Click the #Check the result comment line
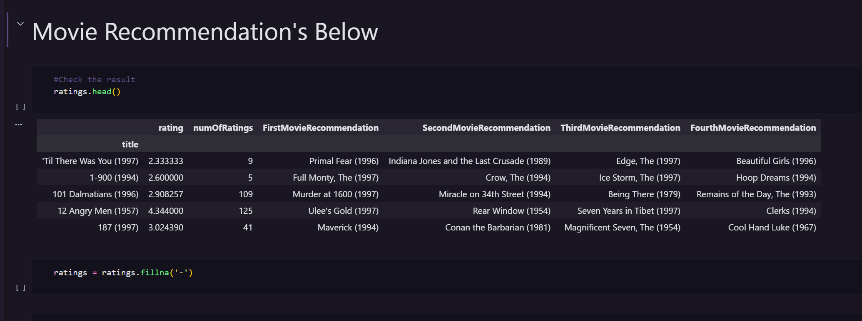This screenshot has height=321, width=862. (95, 79)
